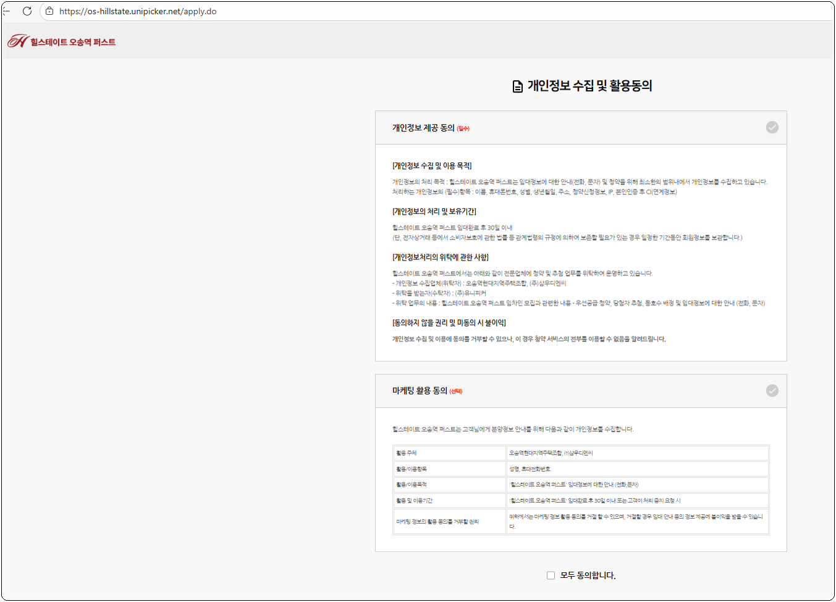Click the red (선택) label
The image size is (836, 602).
point(456,391)
